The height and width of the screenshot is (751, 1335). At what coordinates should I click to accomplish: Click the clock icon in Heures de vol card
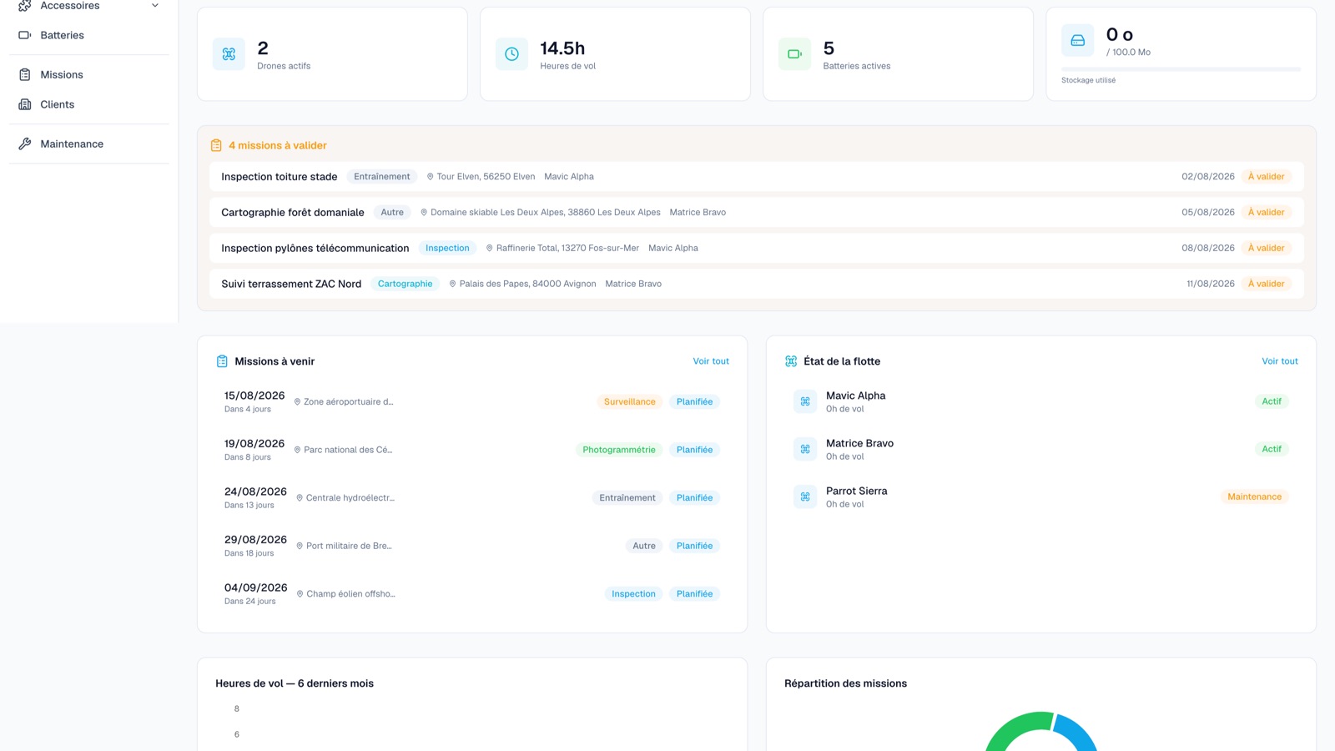(x=511, y=54)
